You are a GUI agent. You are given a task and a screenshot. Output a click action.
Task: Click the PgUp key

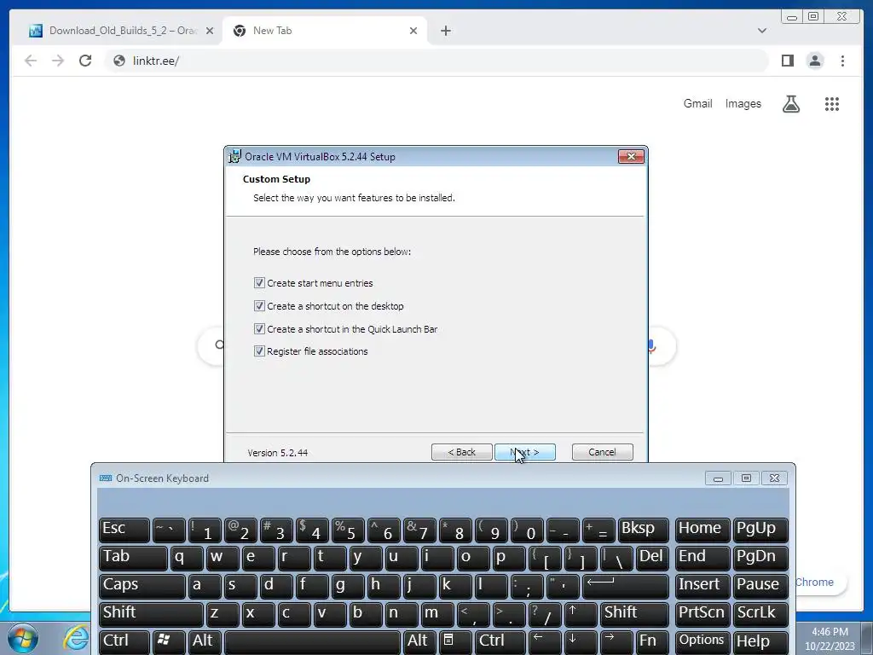tap(760, 529)
